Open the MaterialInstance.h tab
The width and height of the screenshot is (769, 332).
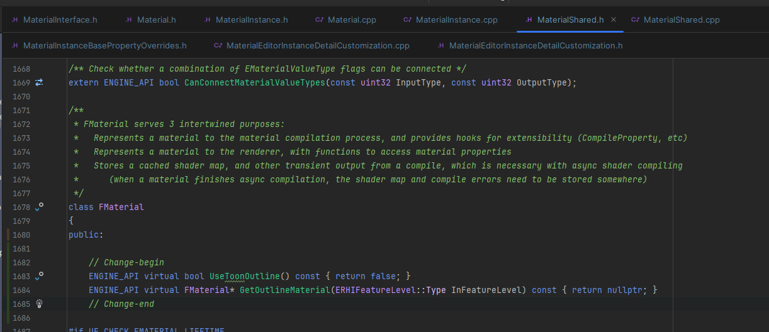(x=245, y=19)
